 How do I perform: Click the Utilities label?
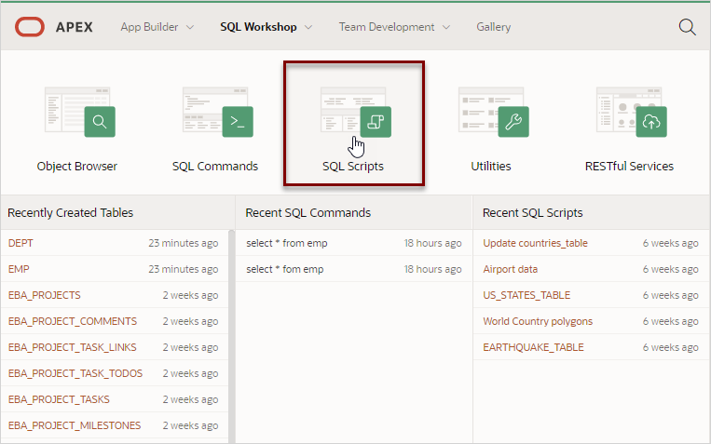491,167
